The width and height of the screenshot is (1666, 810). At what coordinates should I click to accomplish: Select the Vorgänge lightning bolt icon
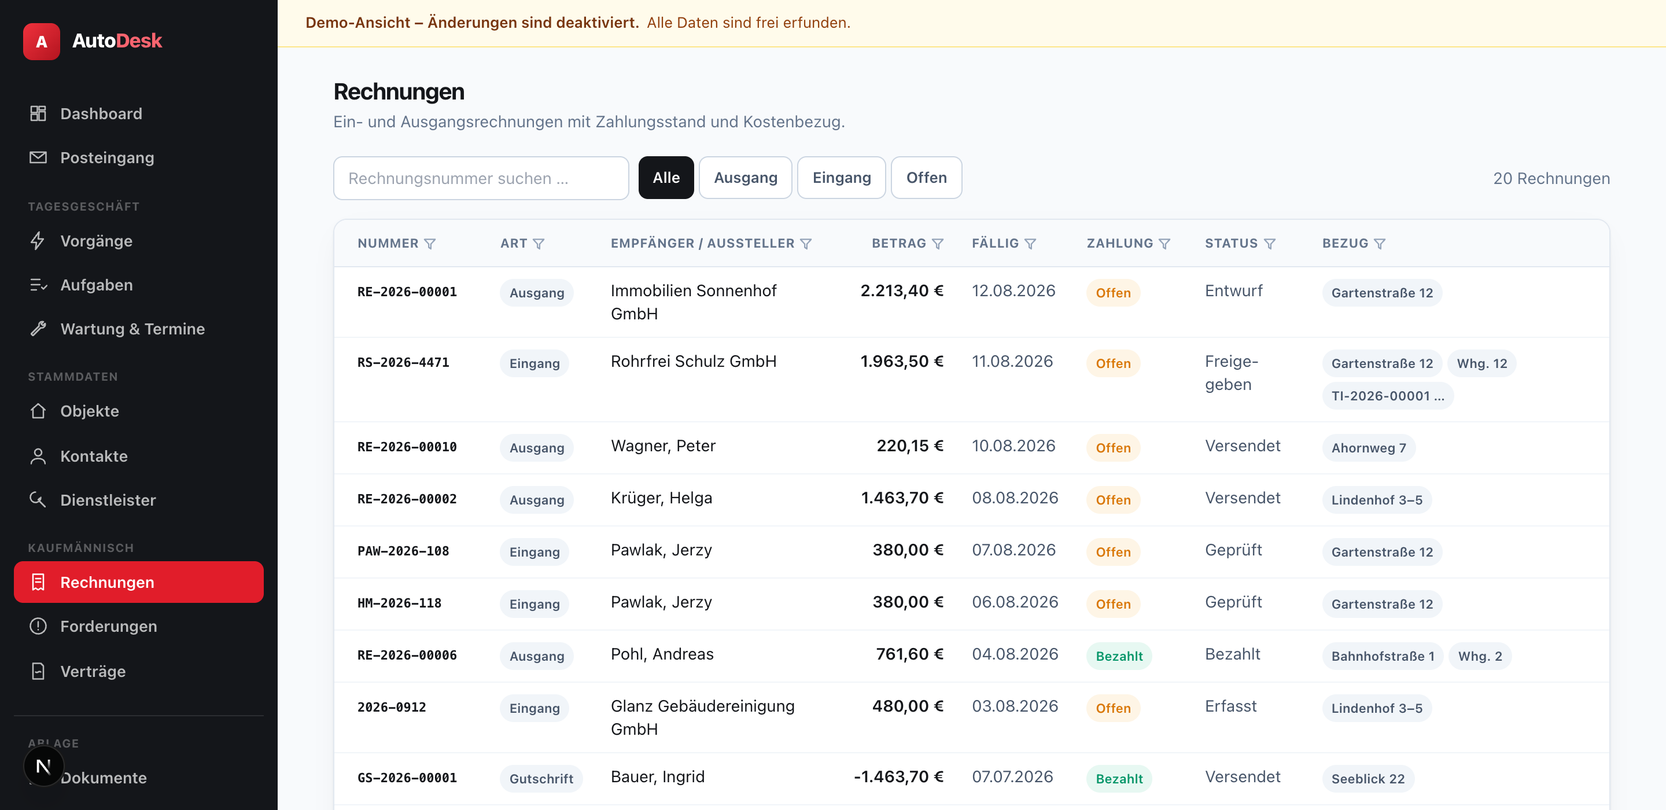coord(38,241)
